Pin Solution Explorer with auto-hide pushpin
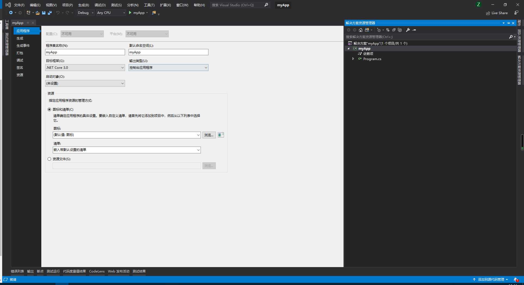Viewport: 524px width, 285px height. click(509, 23)
